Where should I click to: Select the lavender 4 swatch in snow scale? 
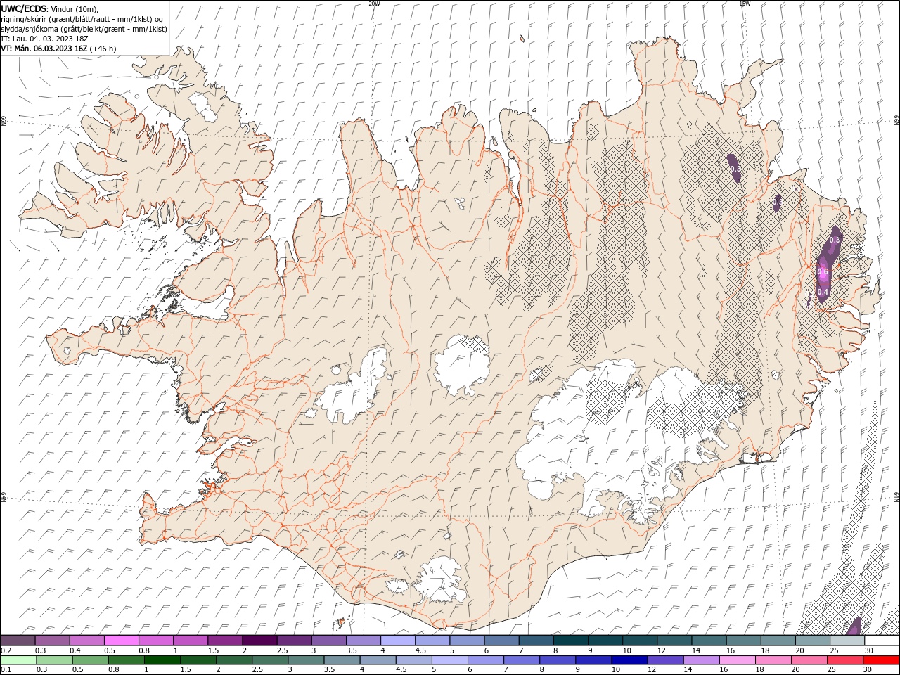pyautogui.click(x=398, y=641)
